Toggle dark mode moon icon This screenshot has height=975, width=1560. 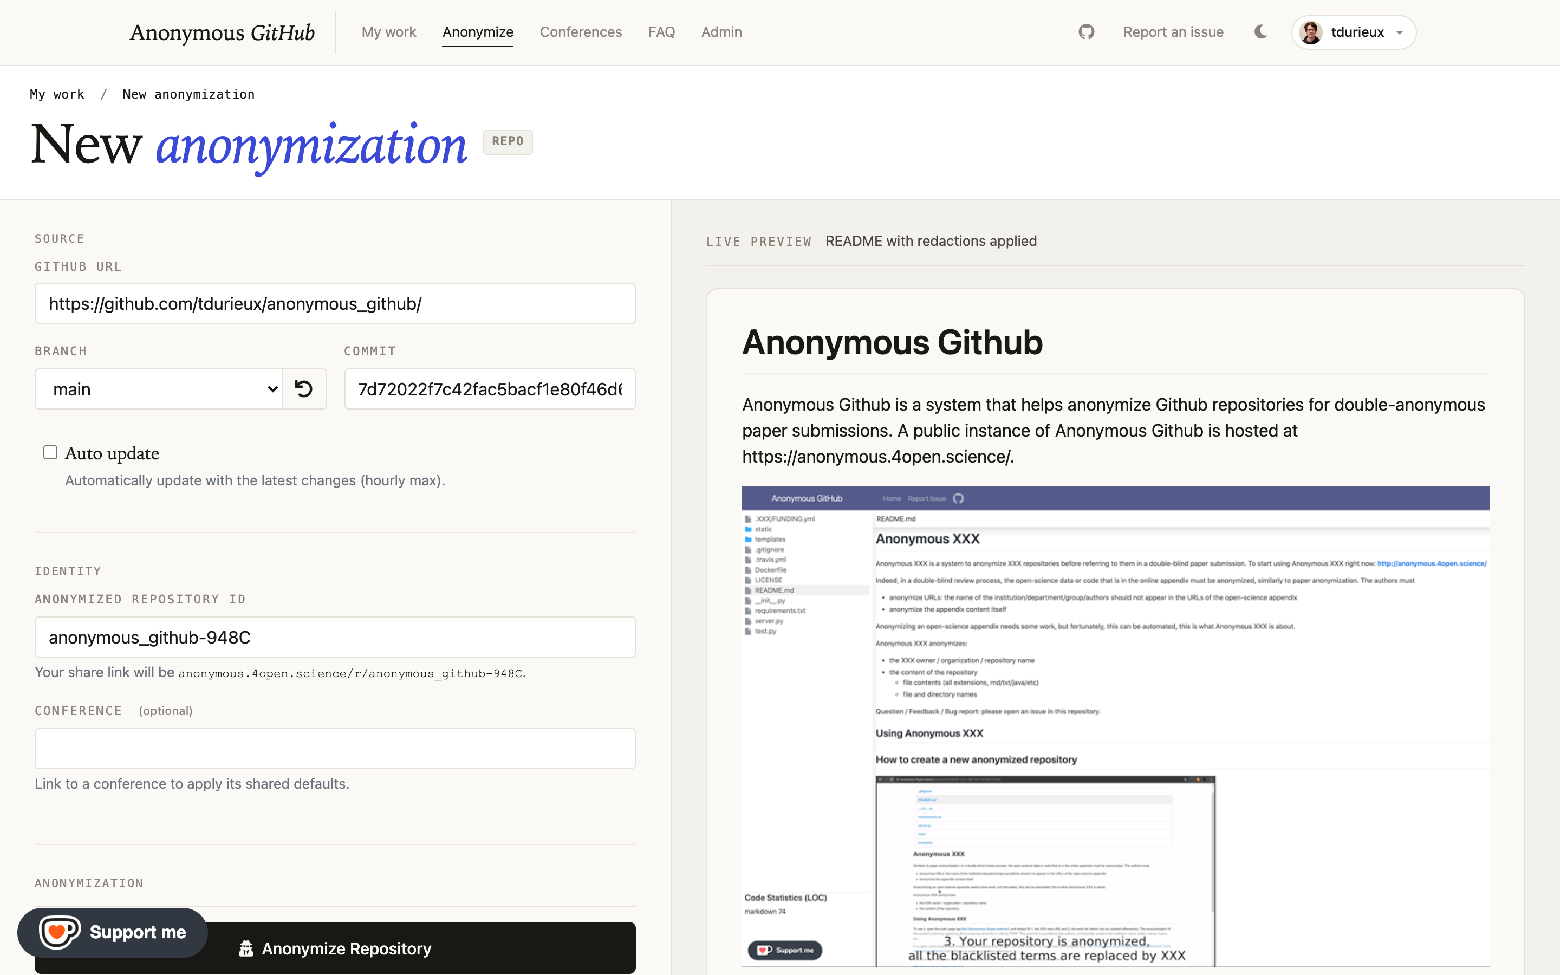(1261, 31)
